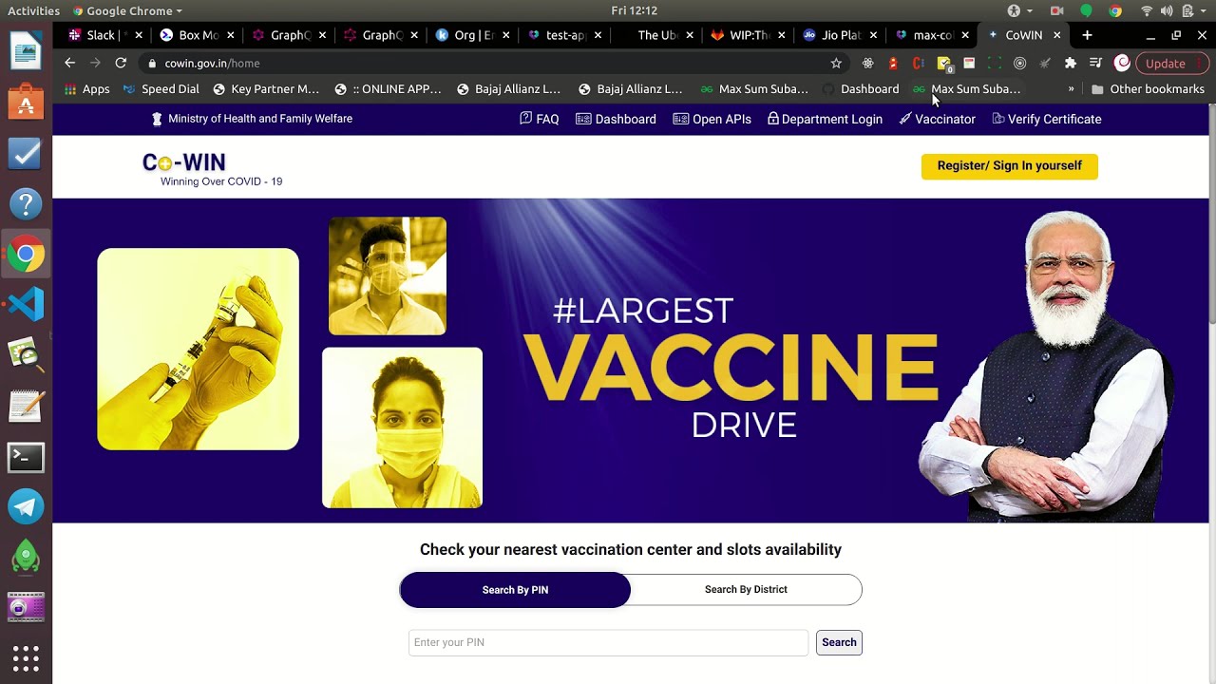Click the Search button beside PIN field
Image resolution: width=1216 pixels, height=684 pixels.
(839, 642)
